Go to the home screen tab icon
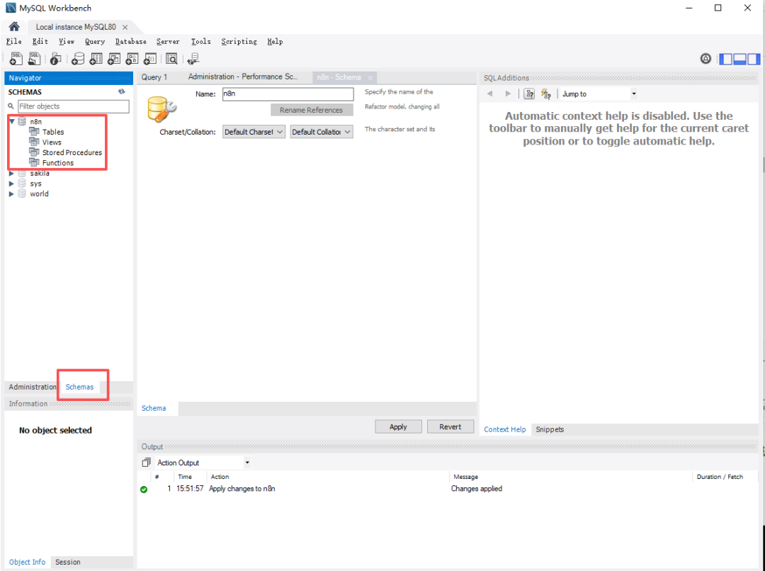The image size is (765, 571). click(x=14, y=26)
